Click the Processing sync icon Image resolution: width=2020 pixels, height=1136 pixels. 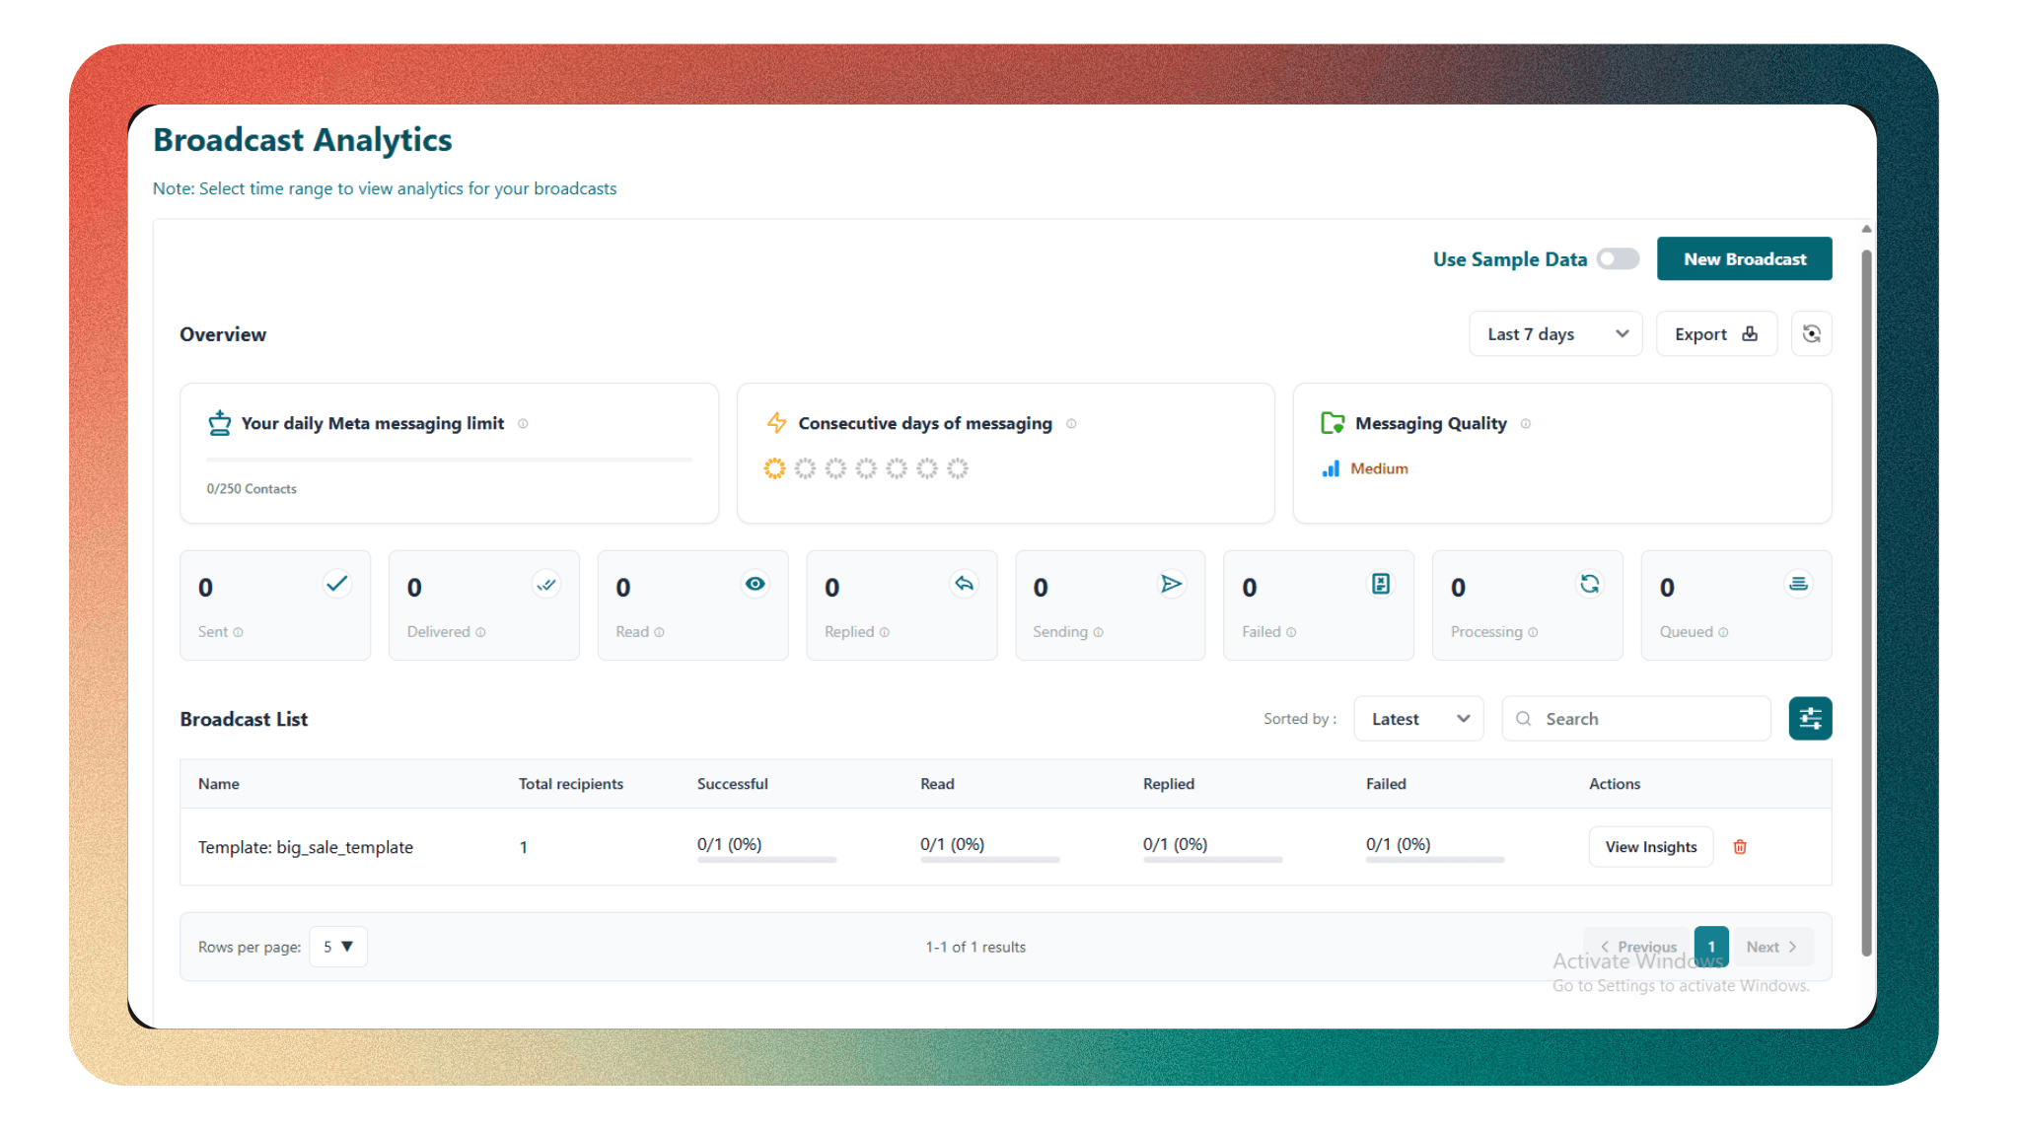point(1590,584)
